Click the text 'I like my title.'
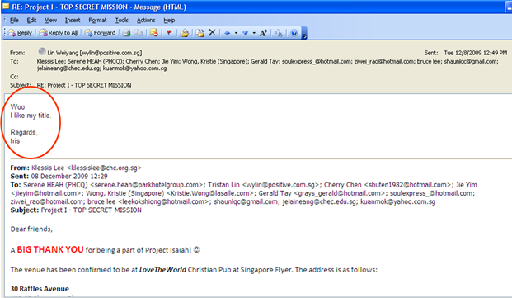512x298 pixels. point(31,116)
